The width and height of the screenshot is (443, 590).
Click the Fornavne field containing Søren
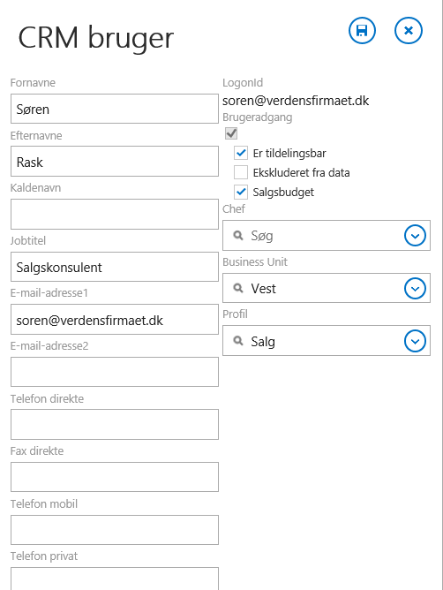point(115,109)
